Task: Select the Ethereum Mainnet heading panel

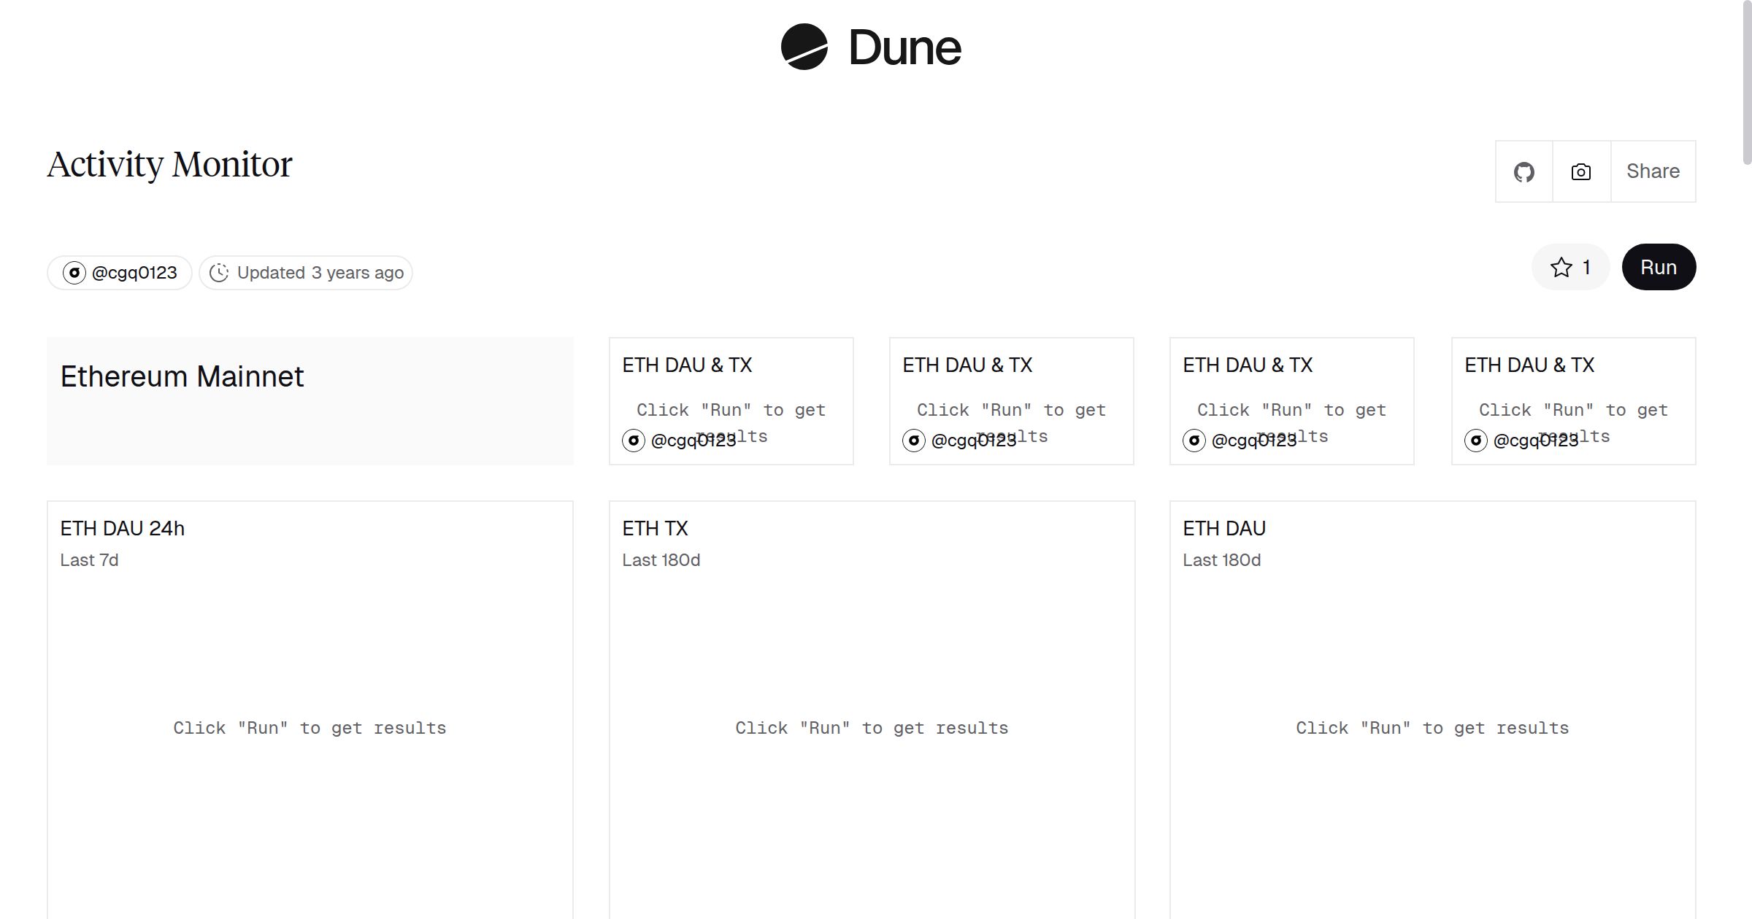Action: pos(310,401)
